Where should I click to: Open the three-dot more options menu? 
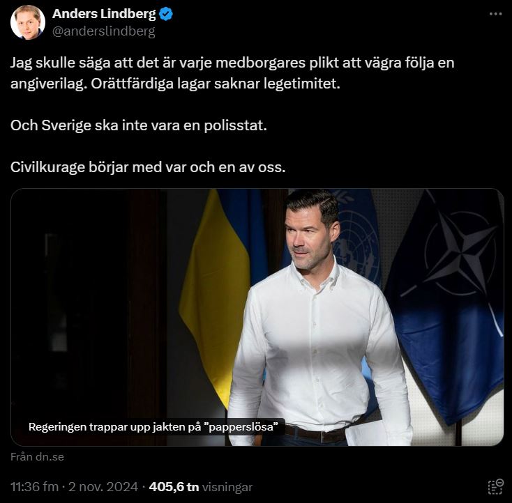point(495,14)
